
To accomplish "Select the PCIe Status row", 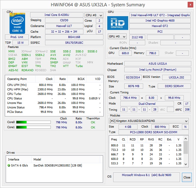I will (54, 112).
